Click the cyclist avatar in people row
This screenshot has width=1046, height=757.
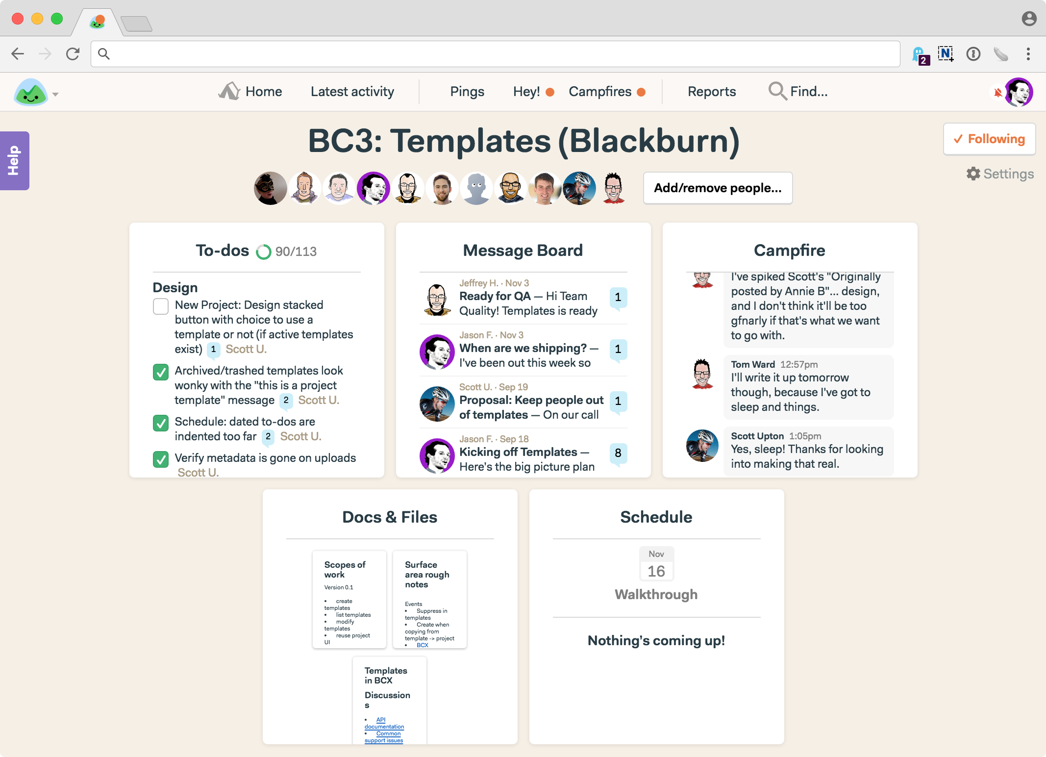click(x=579, y=188)
